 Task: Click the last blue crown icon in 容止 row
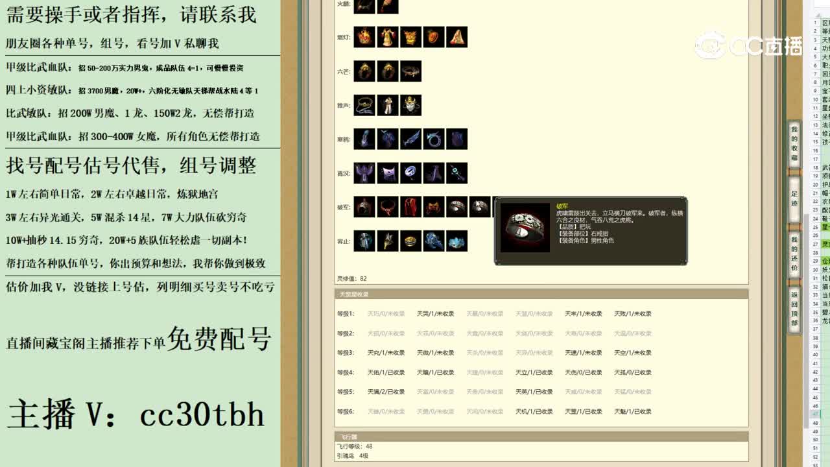[x=456, y=241]
